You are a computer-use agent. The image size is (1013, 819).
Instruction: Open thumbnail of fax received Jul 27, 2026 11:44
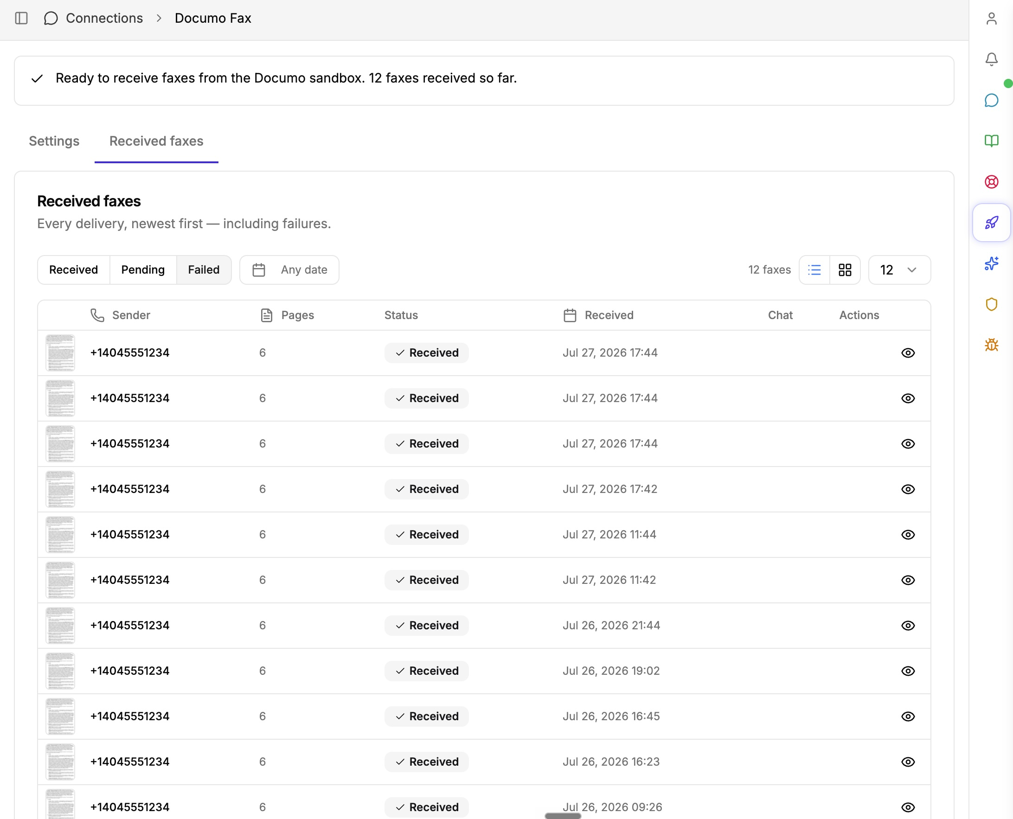(60, 535)
